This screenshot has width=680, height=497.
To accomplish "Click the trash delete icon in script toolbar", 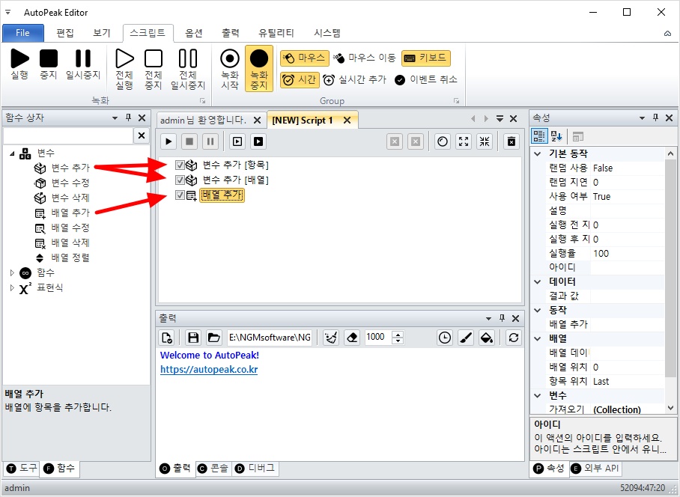I will (511, 141).
